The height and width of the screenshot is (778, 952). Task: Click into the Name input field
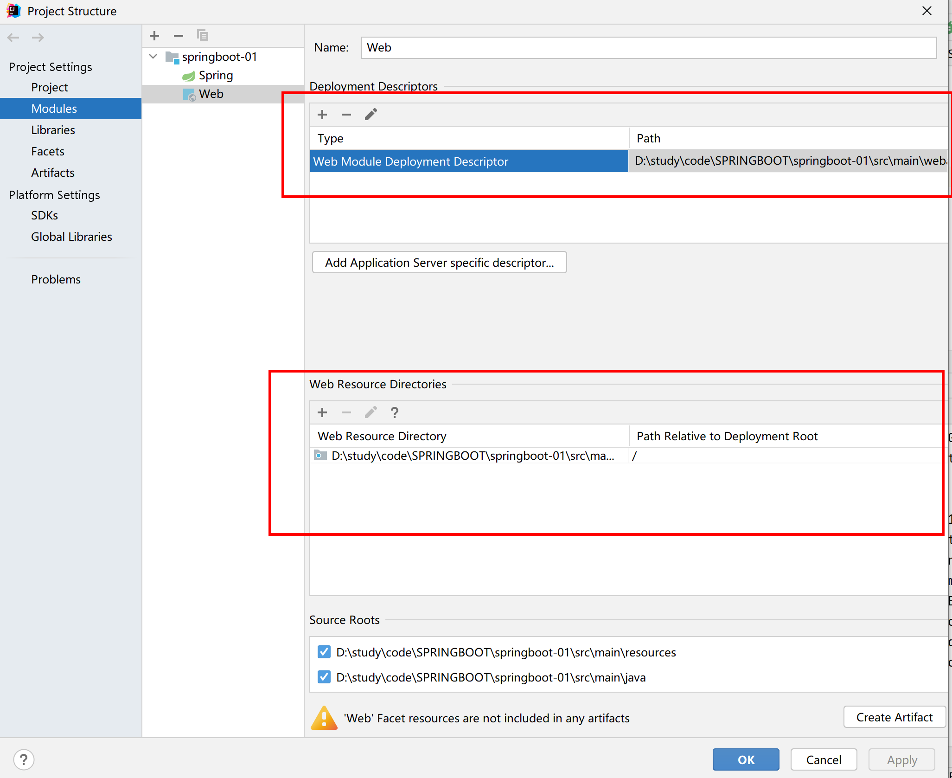click(x=648, y=48)
